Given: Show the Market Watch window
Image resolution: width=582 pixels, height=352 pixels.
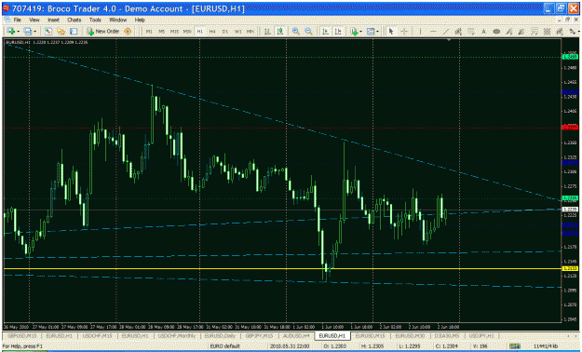Looking at the screenshot, I should coord(47,32).
